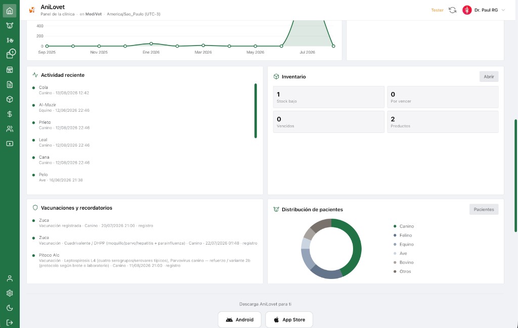Open the Home dashboard icon in sidebar
The image size is (518, 328).
10,11
